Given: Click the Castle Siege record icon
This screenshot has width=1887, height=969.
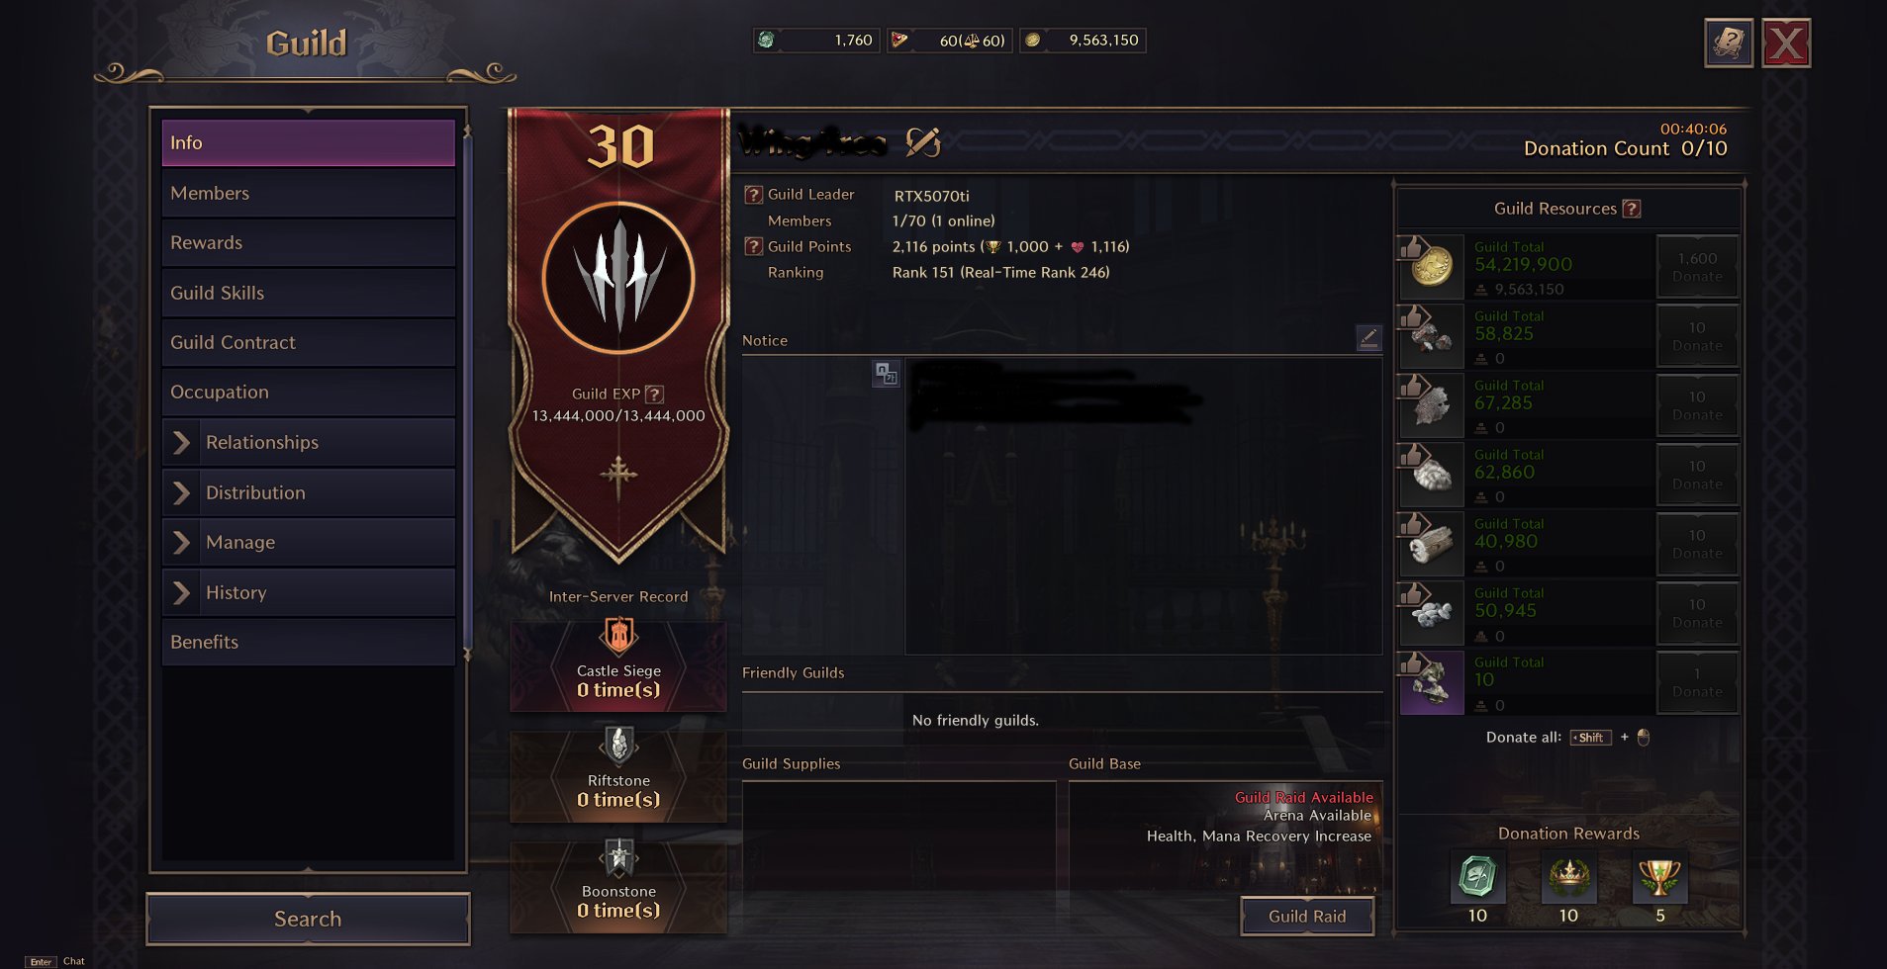Looking at the screenshot, I should 618,637.
